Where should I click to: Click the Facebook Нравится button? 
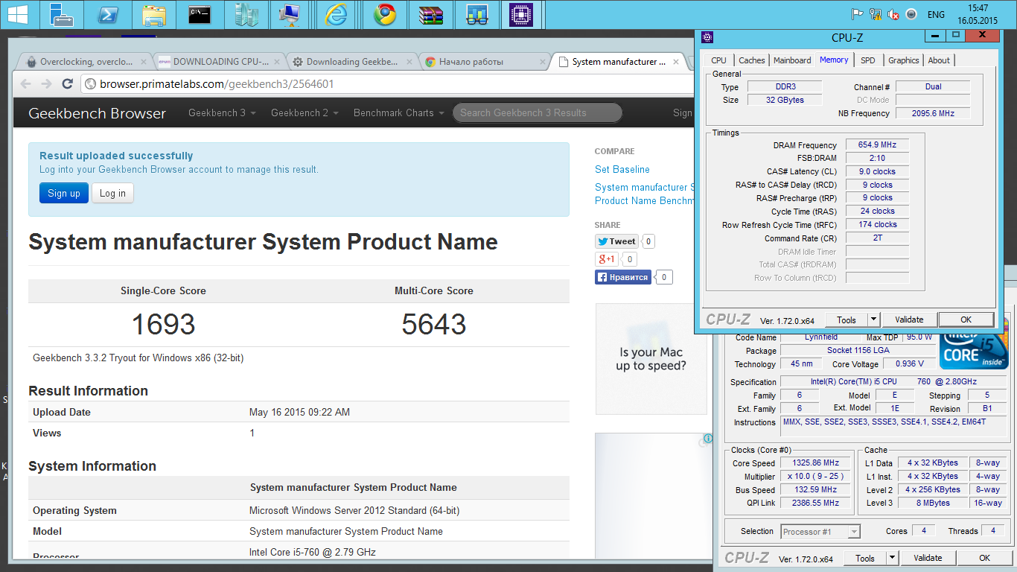[x=623, y=277]
